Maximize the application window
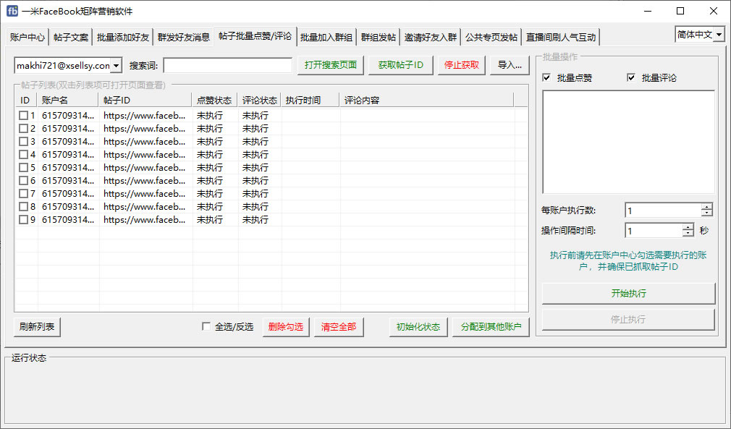Image resolution: width=731 pixels, height=429 pixels. pyautogui.click(x=680, y=11)
